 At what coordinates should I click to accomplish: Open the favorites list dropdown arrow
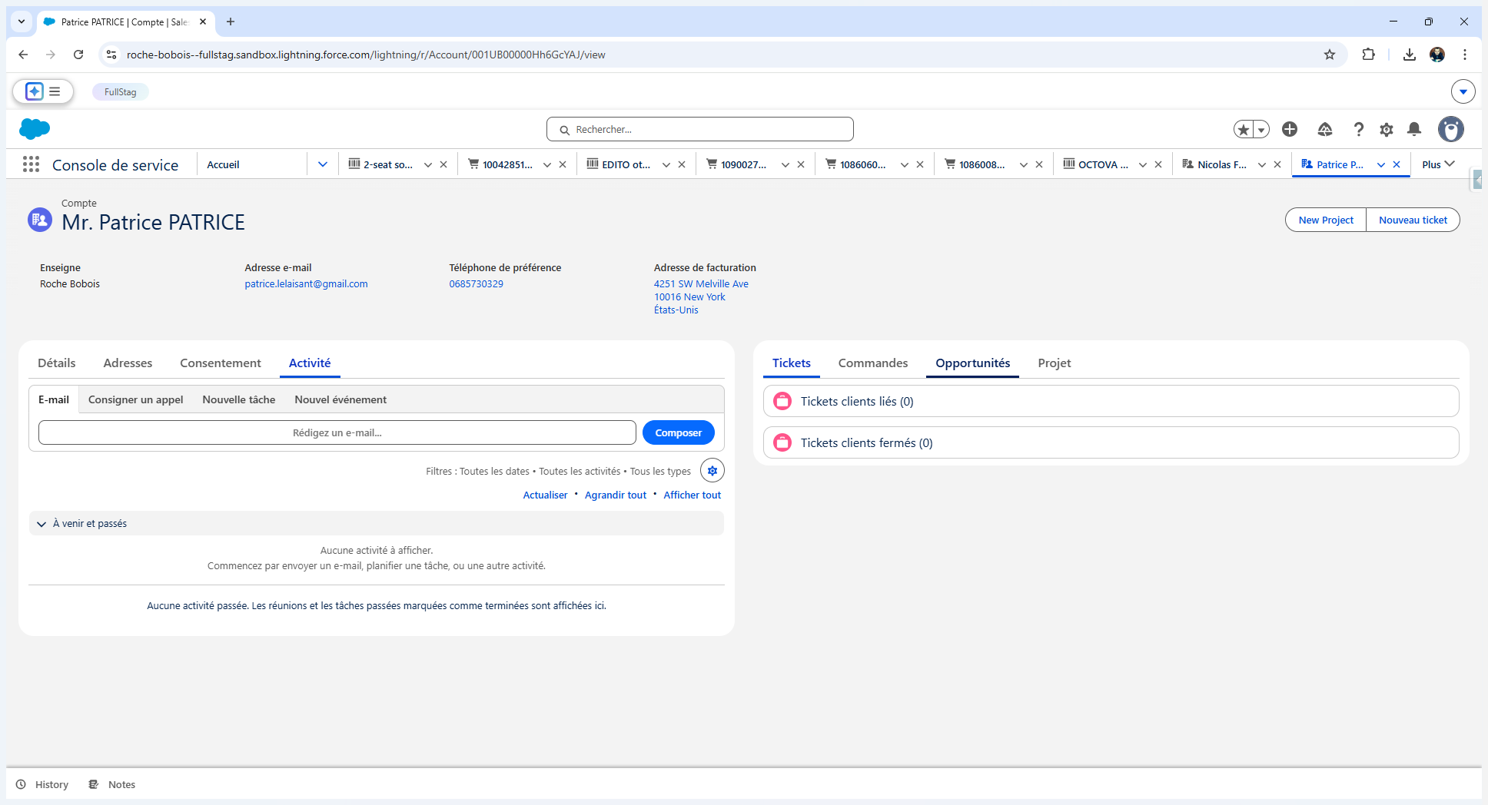click(x=1261, y=130)
